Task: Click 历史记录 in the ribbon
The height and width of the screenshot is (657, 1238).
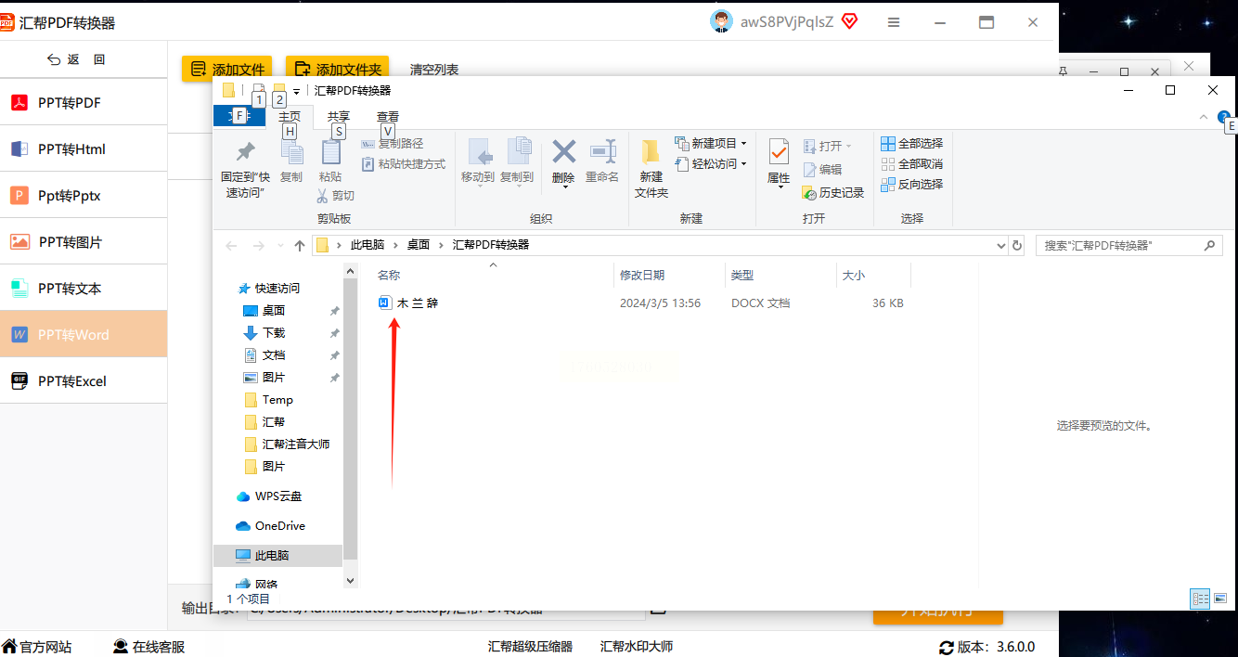Action: [833, 193]
